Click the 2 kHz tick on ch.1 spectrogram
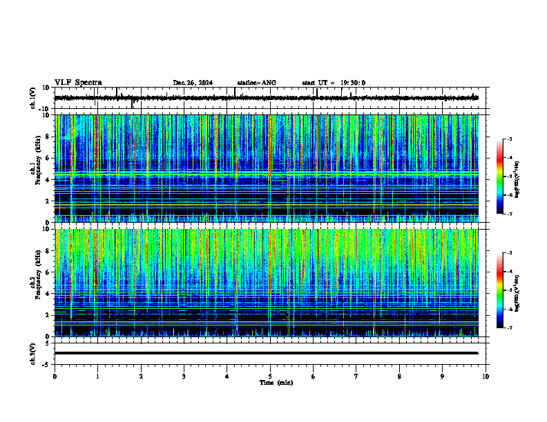This screenshot has height=422, width=547. (x=48, y=201)
